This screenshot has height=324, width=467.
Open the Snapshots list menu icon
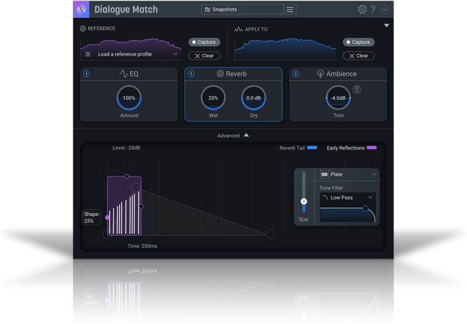pos(290,9)
